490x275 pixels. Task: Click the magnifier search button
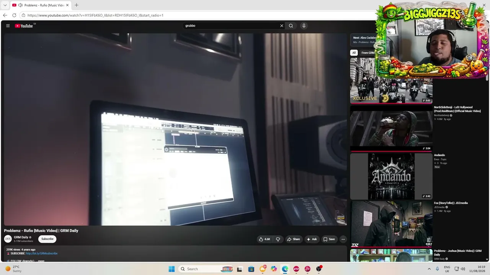291,26
